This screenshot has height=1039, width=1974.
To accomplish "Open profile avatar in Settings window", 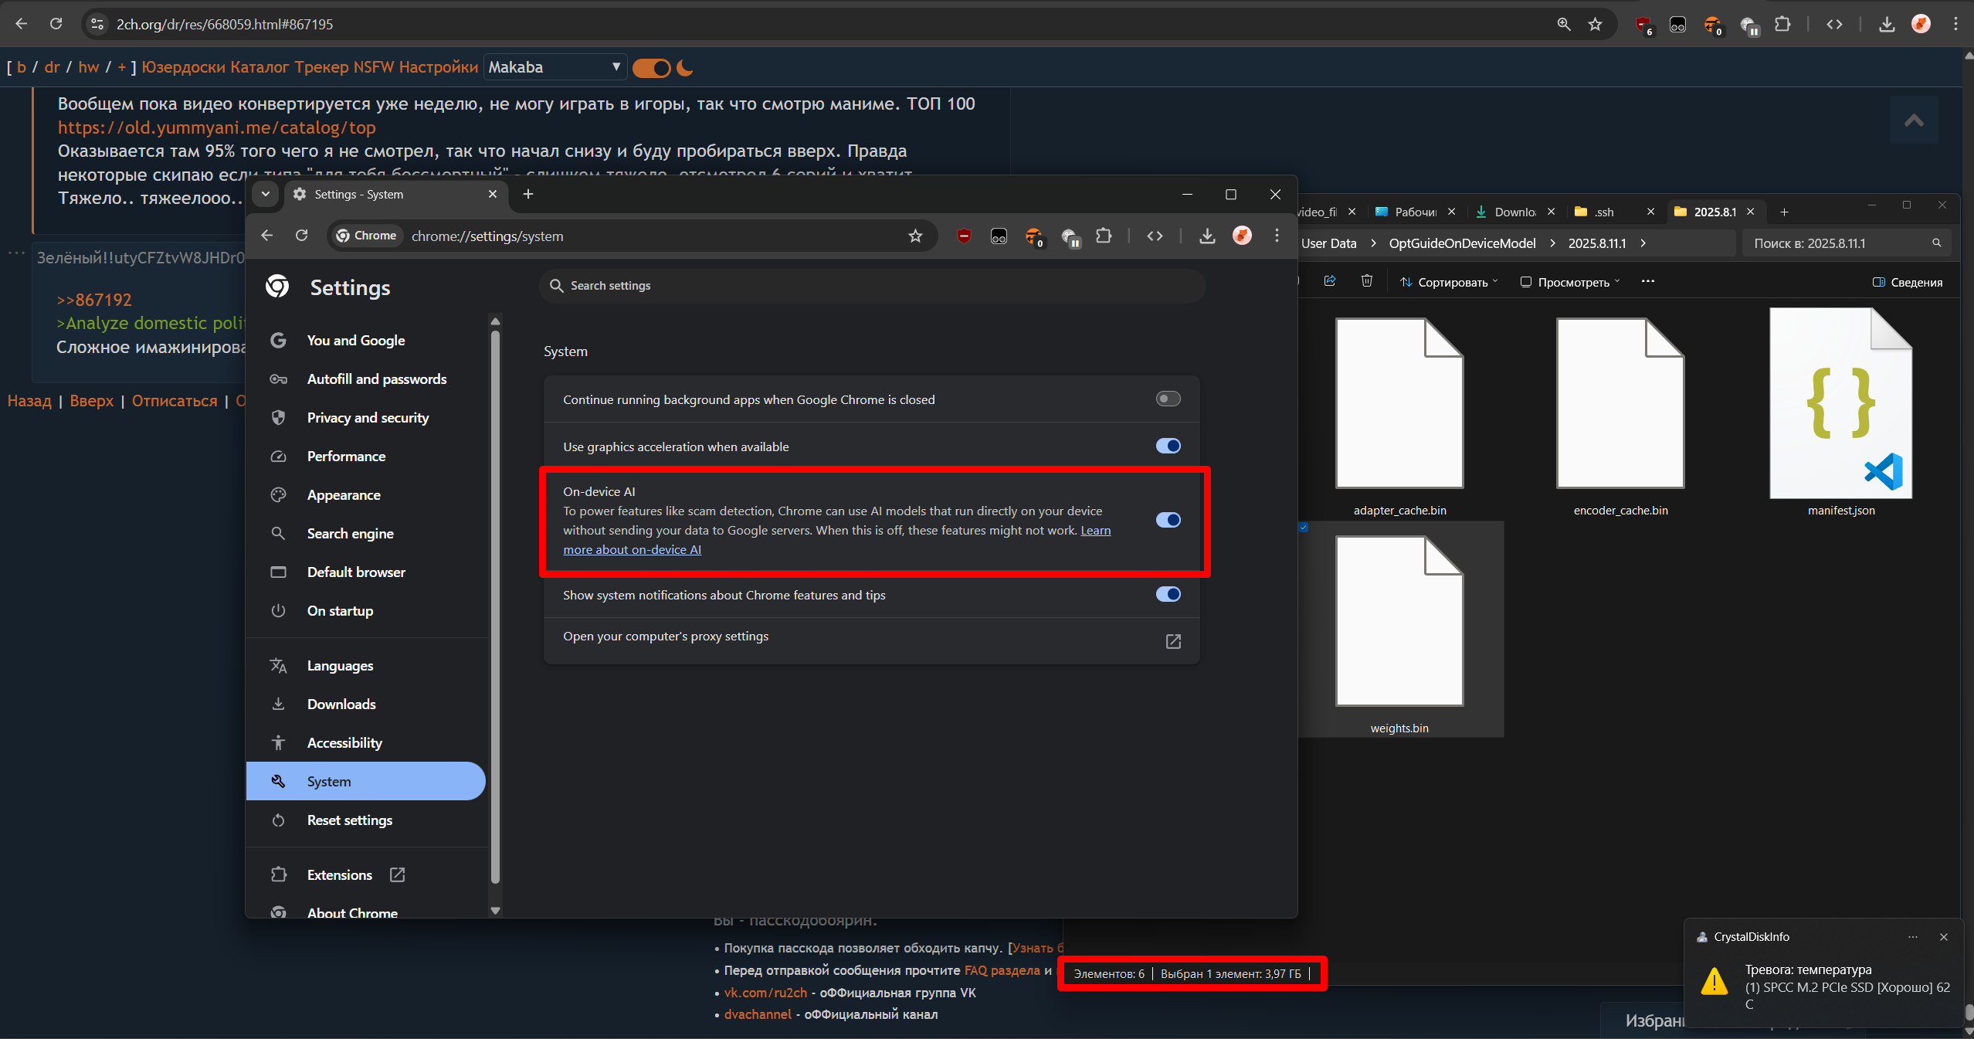I will 1242,236.
